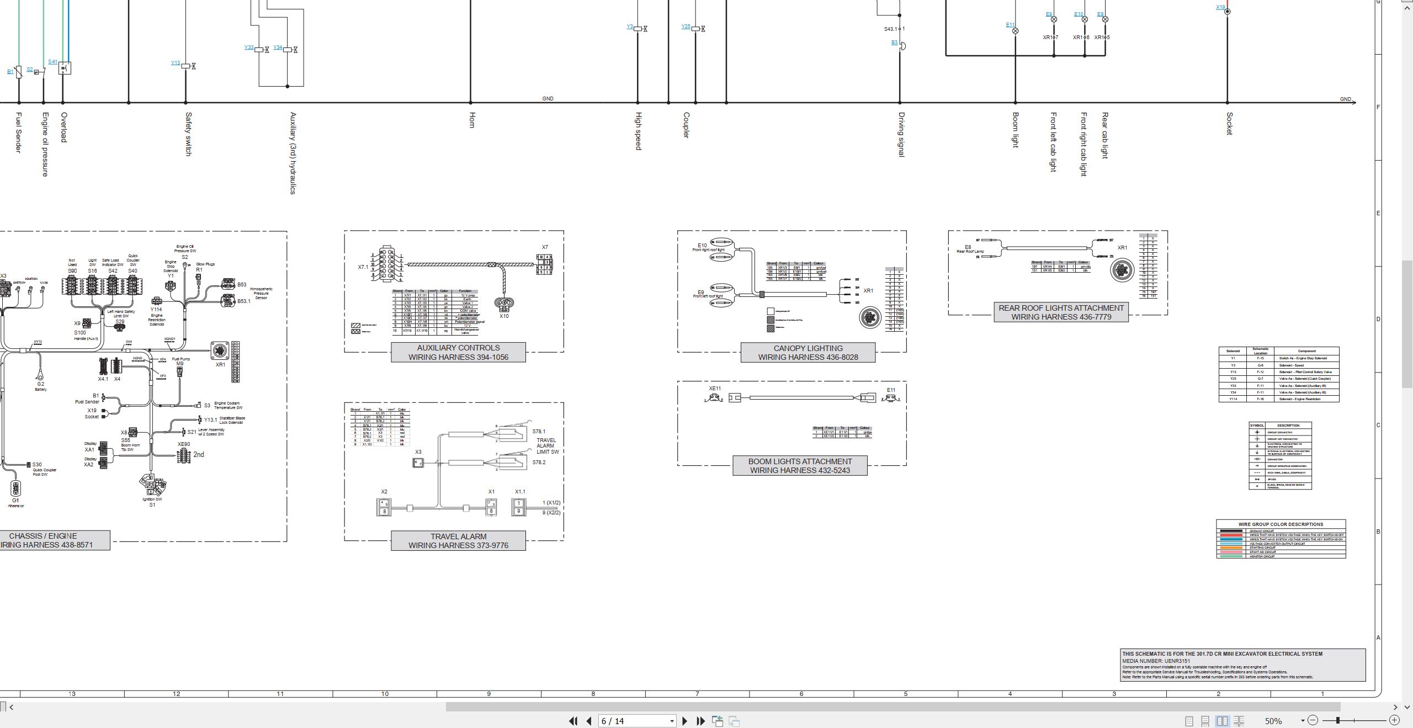
Task: Click the G2 Battery terminal symbol
Action: coord(40,373)
